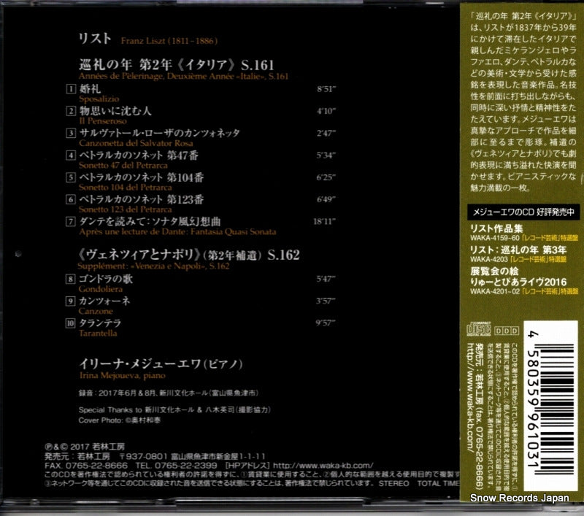Click the track 10 number box
The image size is (584, 516).
[x=70, y=323]
